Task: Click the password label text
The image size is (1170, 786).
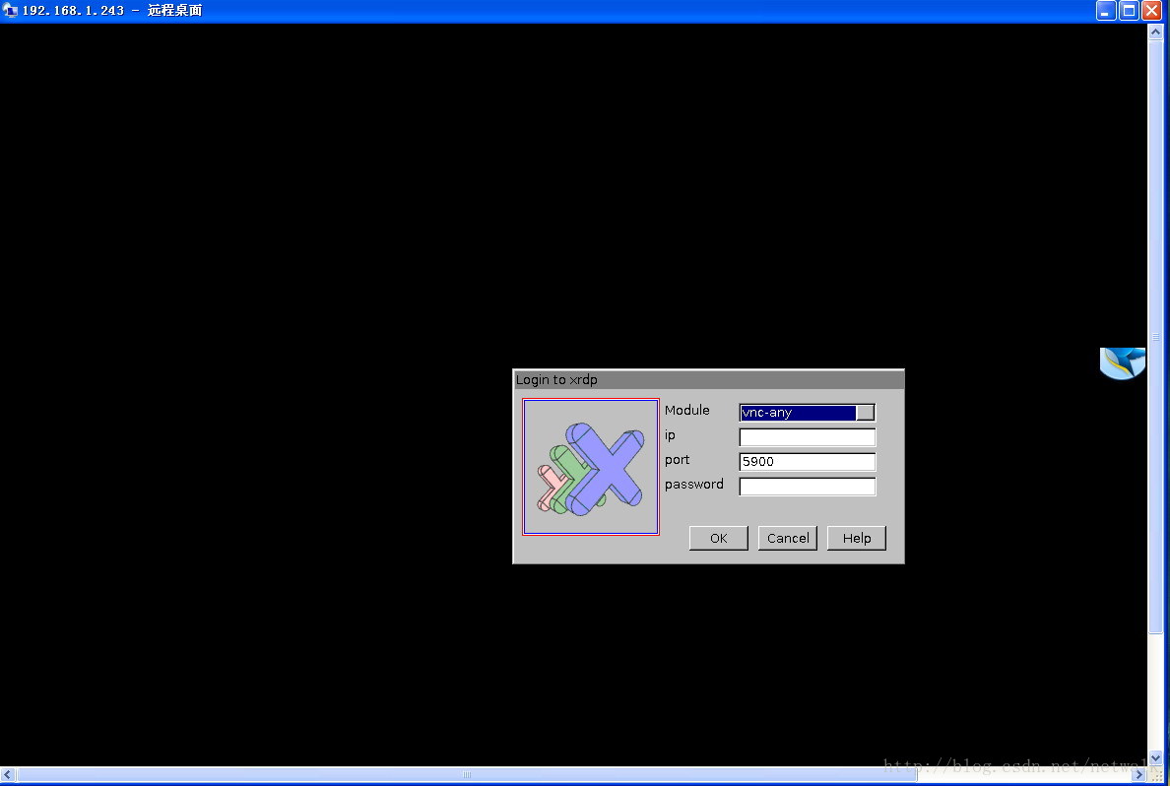Action: click(x=694, y=485)
